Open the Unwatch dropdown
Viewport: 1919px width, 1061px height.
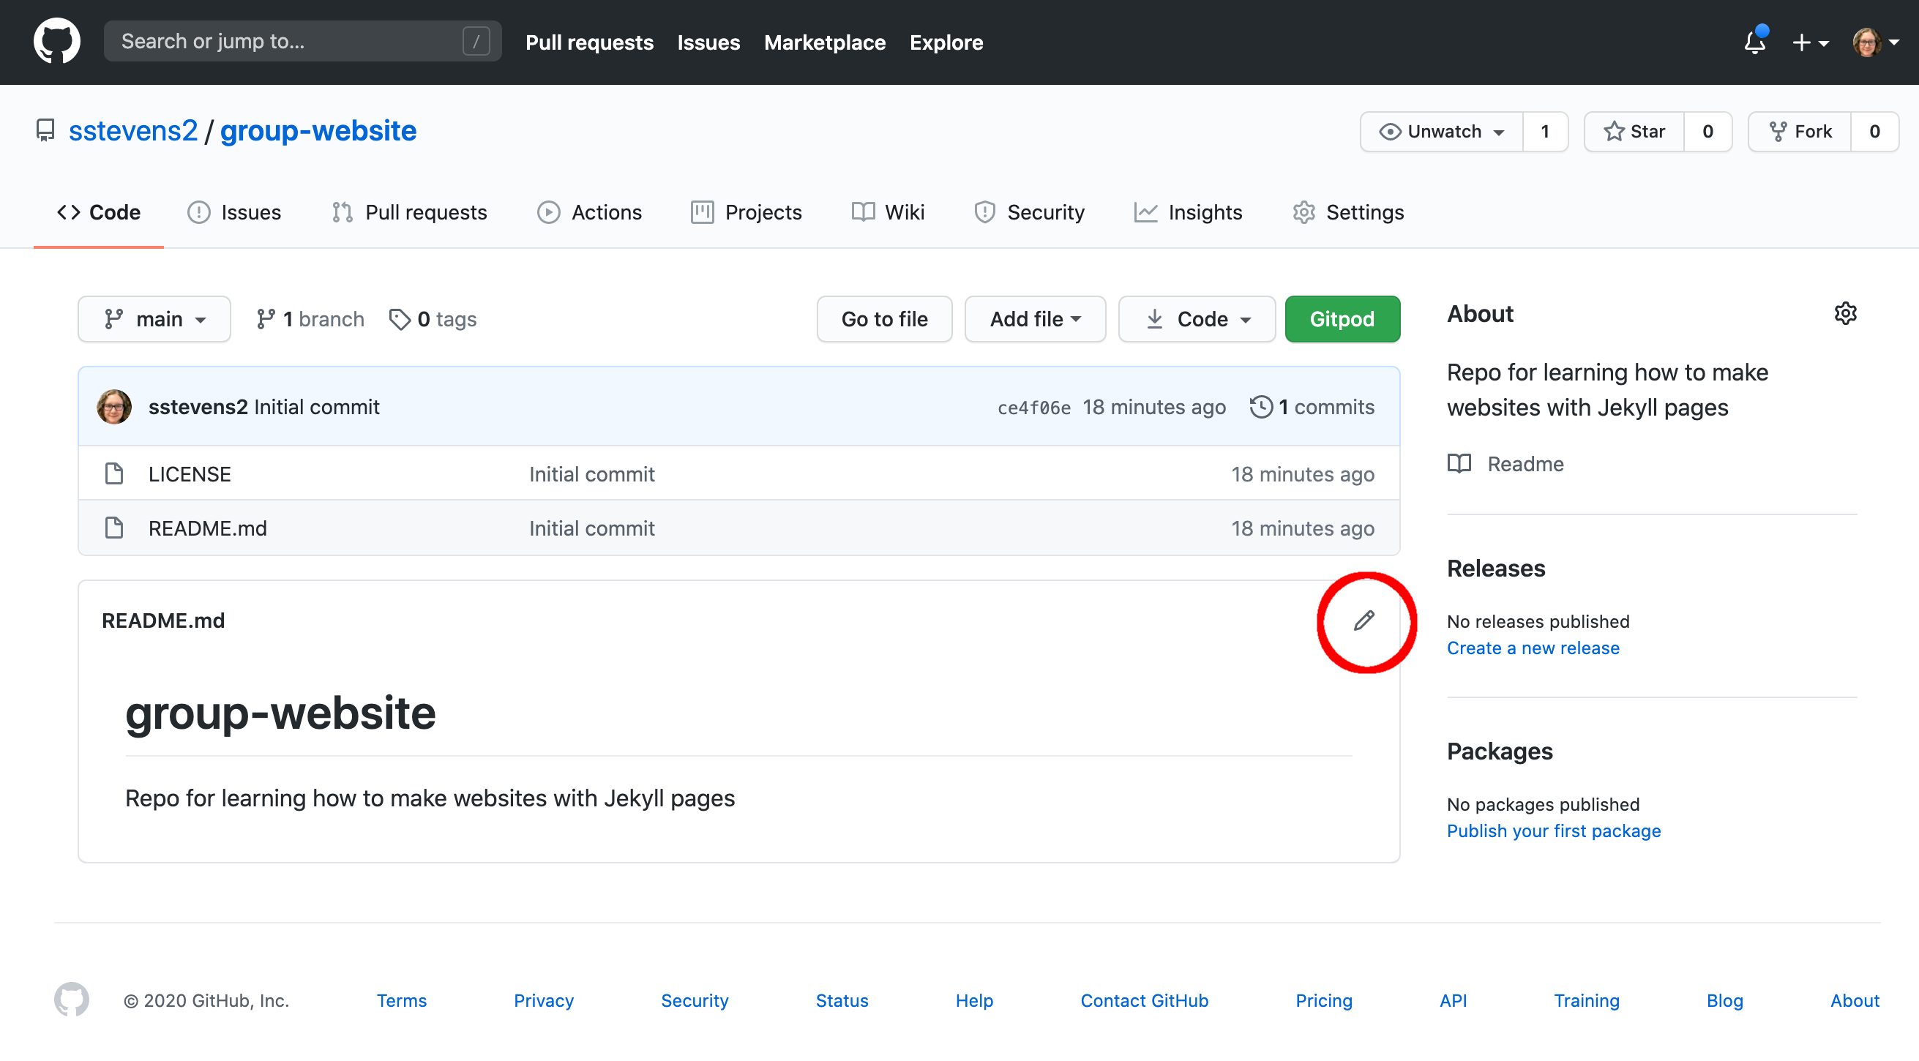(x=1443, y=131)
